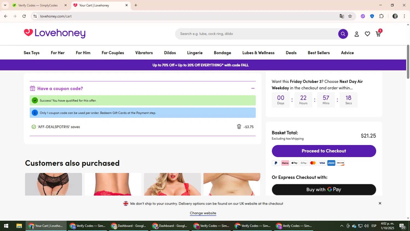Open the browser extensions puzzle icon
410x231 pixels.
pos(382,16)
